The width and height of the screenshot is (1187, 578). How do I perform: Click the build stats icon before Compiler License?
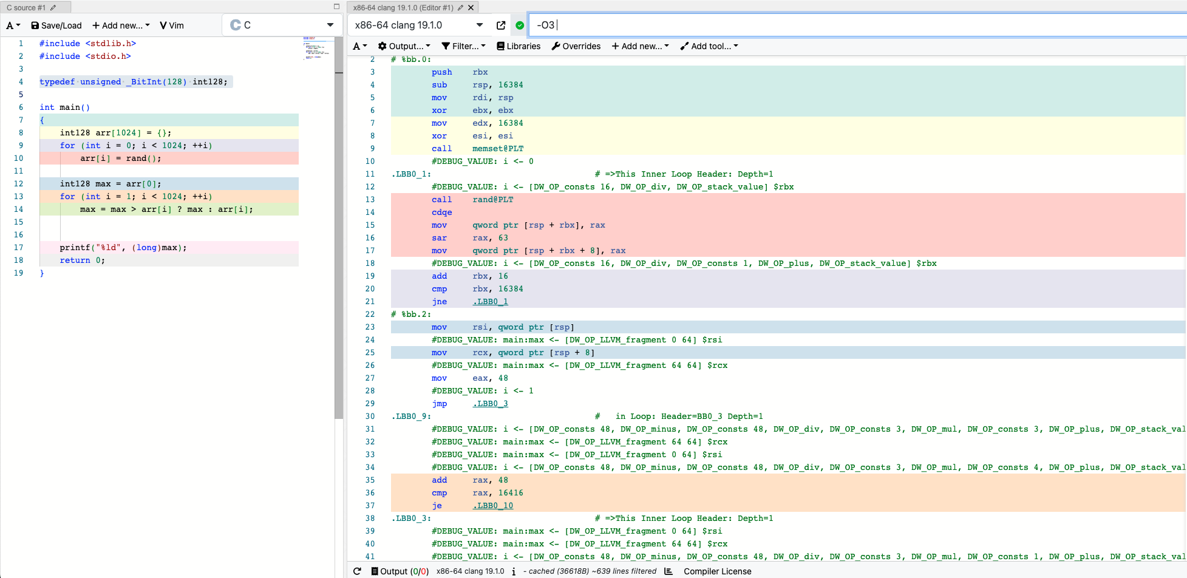point(668,571)
